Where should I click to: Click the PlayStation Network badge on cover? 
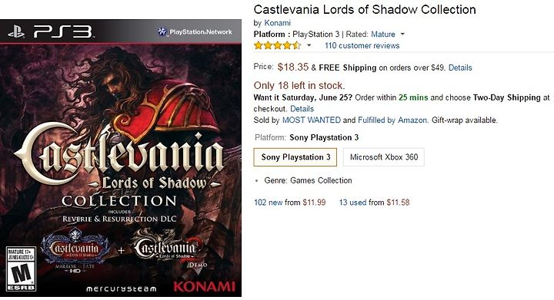click(195, 31)
